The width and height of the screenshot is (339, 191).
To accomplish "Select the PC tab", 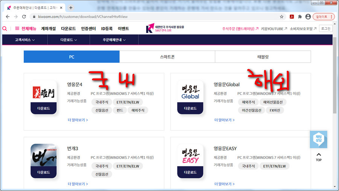I will [x=72, y=57].
